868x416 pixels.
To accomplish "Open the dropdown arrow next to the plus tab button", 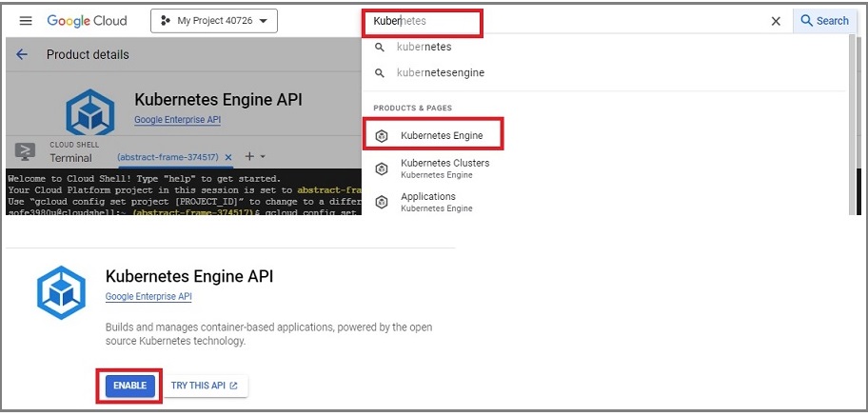I will point(263,157).
